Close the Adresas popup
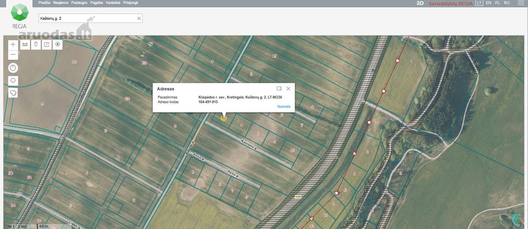This screenshot has height=229, width=528. 288,88
